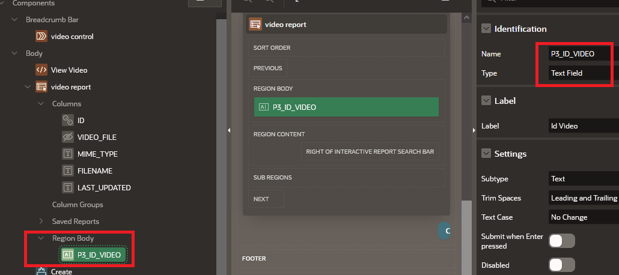The image size is (619, 275).
Task: Select the video control breadcrumb icon
Action: tap(41, 36)
